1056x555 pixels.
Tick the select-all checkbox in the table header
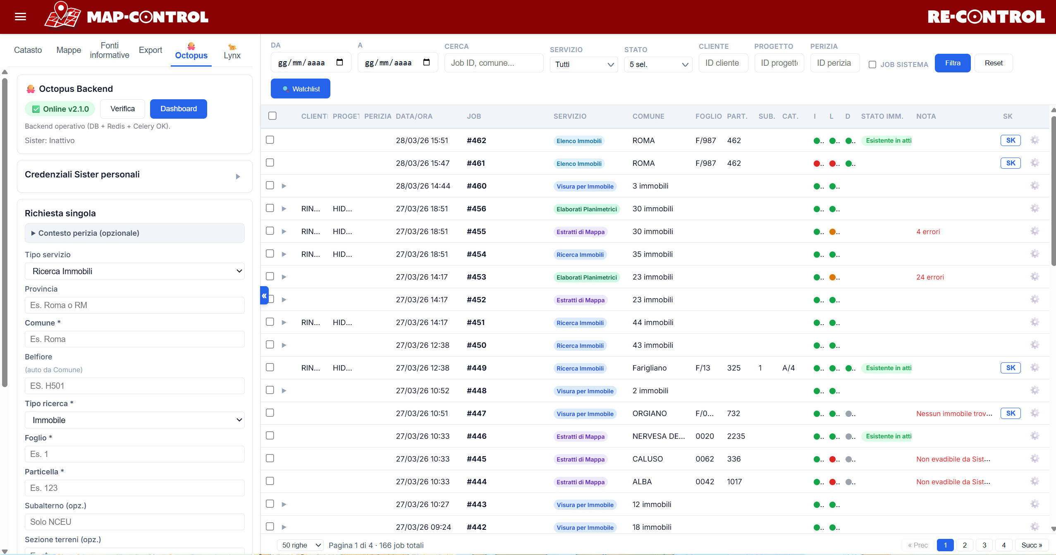point(272,116)
